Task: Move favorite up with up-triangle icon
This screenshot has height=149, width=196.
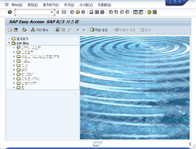Action: click(84, 30)
